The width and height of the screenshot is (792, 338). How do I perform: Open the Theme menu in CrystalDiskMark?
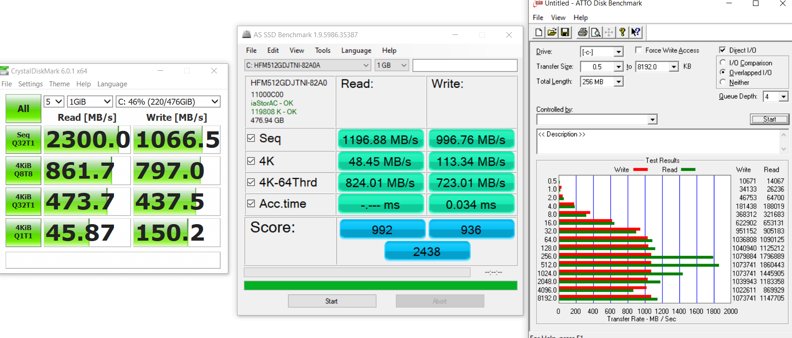tap(60, 84)
